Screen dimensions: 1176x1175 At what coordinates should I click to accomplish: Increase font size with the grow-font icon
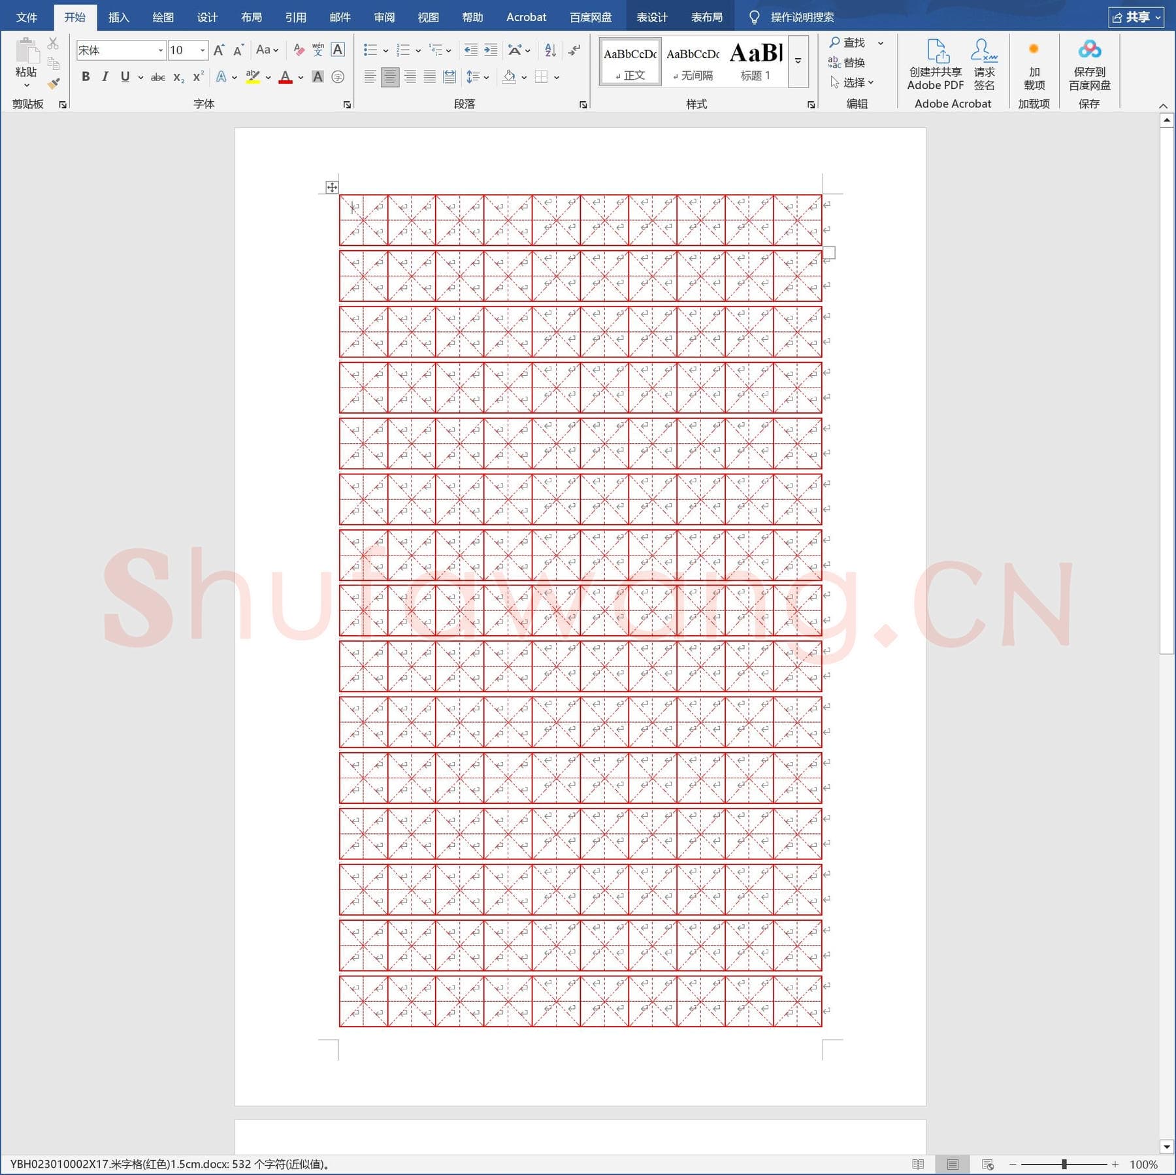[219, 50]
